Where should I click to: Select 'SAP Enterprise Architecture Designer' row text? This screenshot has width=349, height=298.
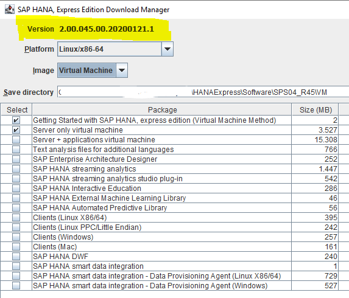click(95, 159)
